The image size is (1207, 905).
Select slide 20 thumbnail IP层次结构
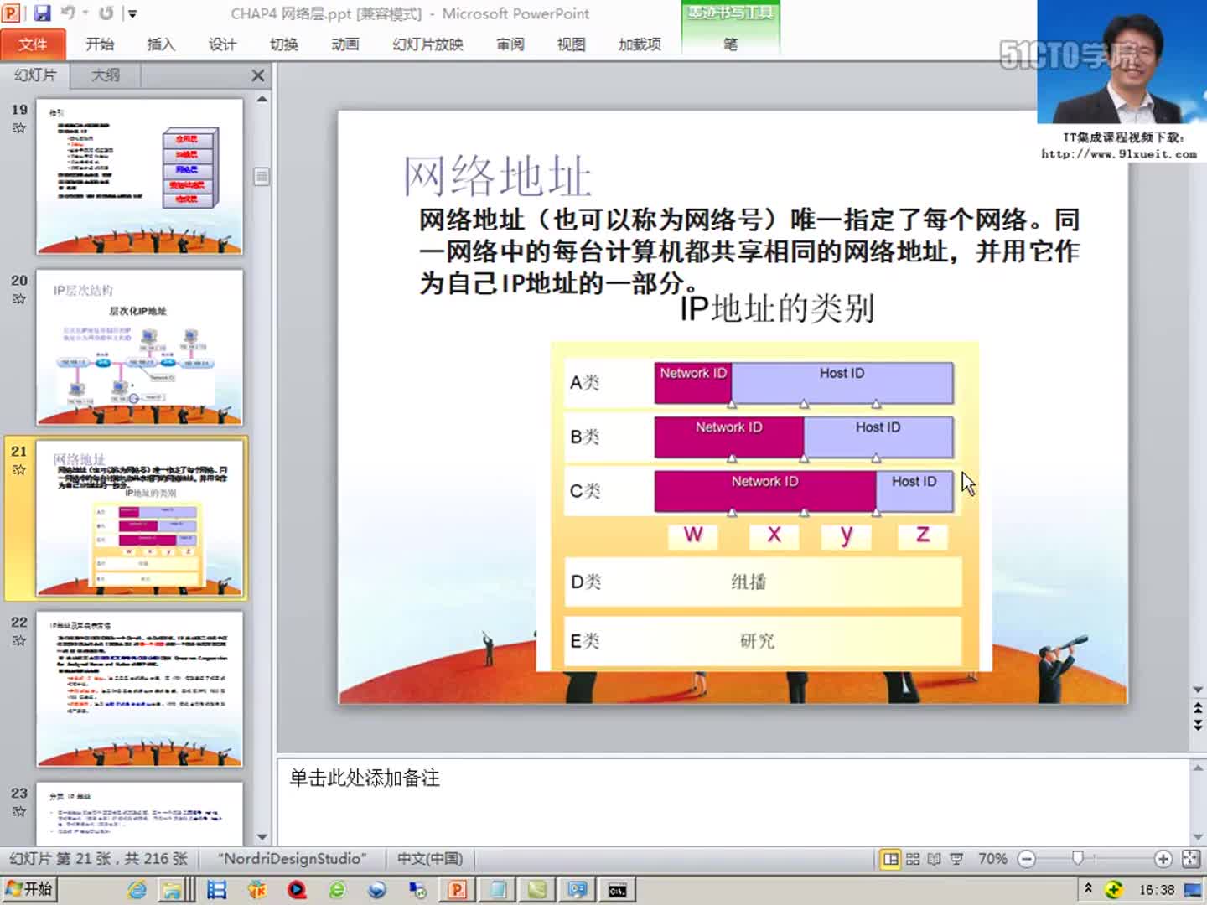pyautogui.click(x=140, y=347)
